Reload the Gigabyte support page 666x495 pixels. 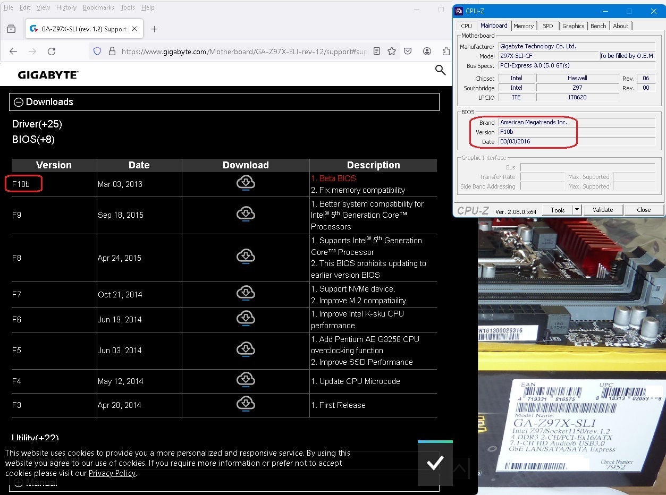(x=52, y=52)
